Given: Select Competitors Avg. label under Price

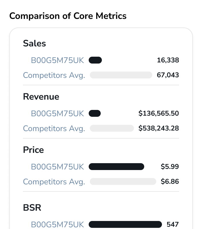Looking at the screenshot, I should point(54,181).
